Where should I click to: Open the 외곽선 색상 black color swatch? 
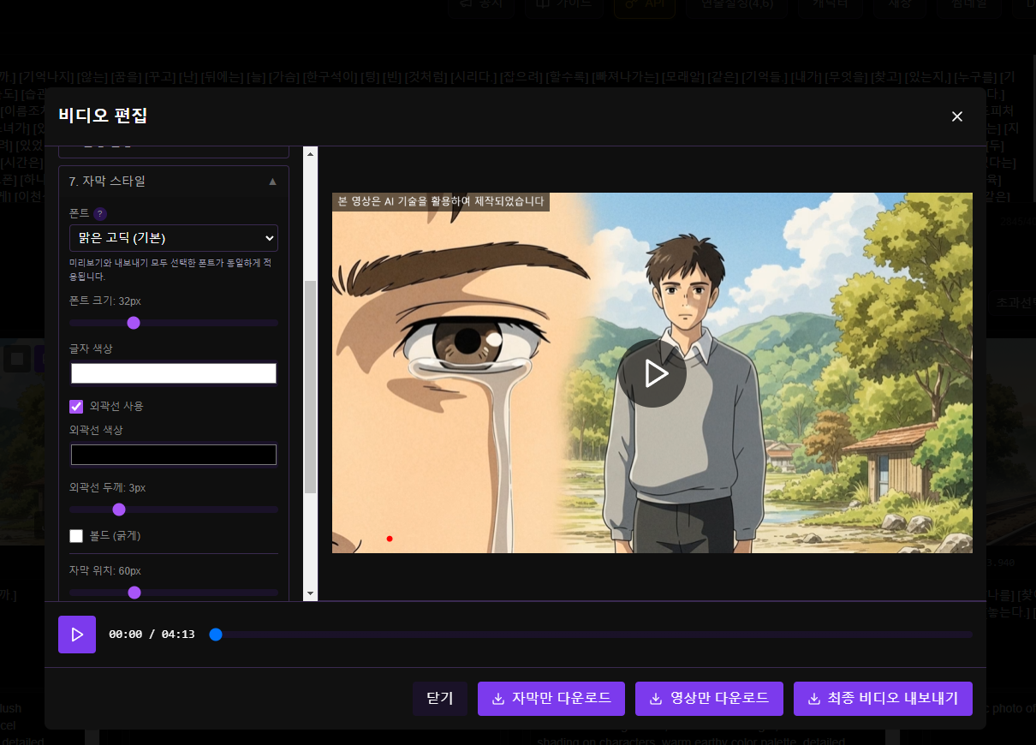tap(174, 455)
